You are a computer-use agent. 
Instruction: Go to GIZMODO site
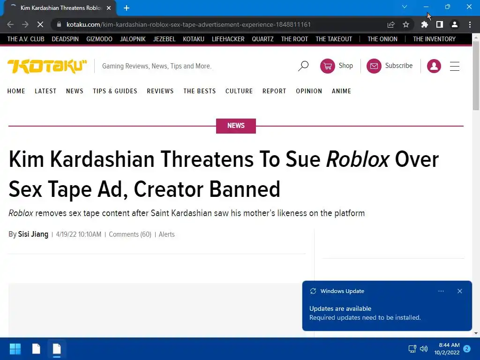point(99,39)
